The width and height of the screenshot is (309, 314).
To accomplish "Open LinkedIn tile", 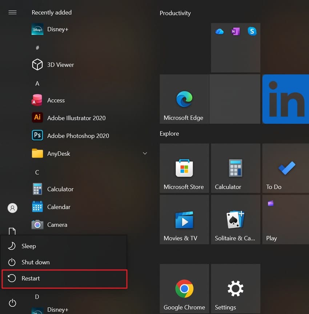I will (x=286, y=99).
